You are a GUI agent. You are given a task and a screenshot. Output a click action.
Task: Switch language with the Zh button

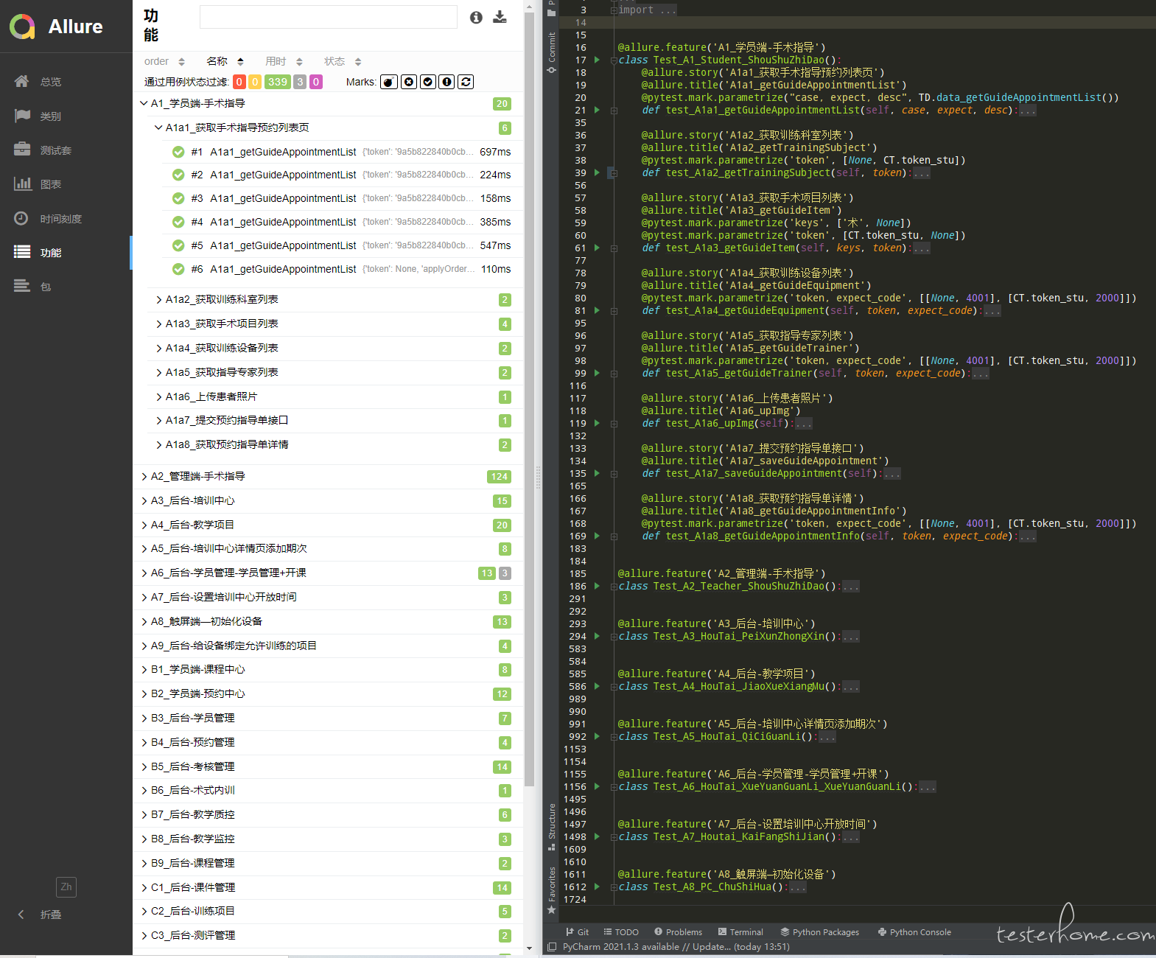pyautogui.click(x=66, y=887)
